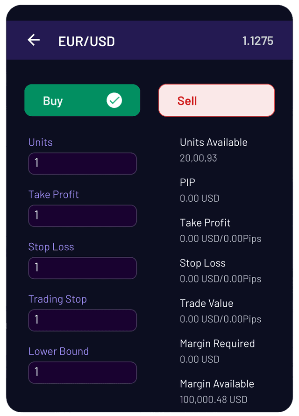Select the Trading Stop input field

[82, 320]
